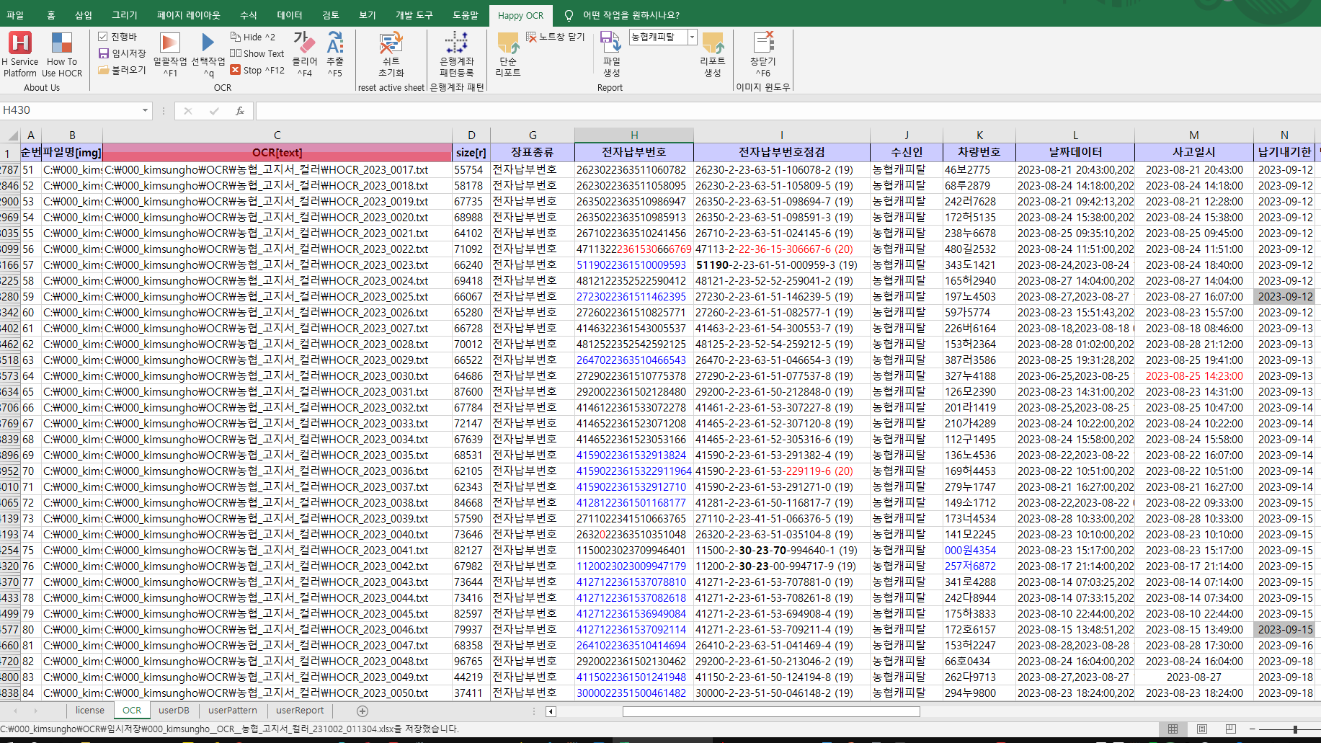Switch to the userPattern sheet tab
The image size is (1321, 743).
click(x=232, y=711)
